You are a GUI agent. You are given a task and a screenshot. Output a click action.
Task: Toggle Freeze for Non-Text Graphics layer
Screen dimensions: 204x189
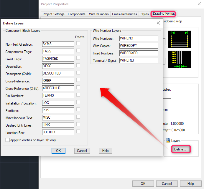[78, 43]
